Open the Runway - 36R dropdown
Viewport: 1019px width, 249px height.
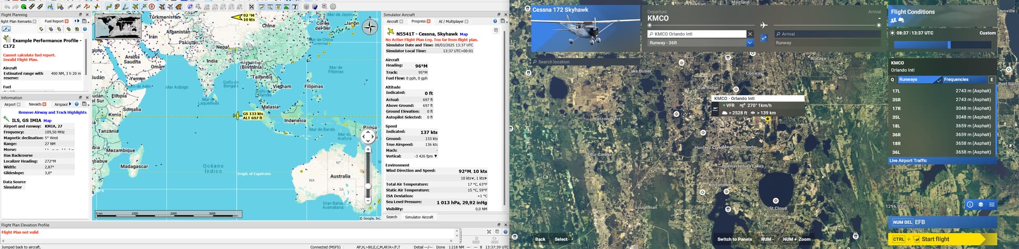coord(750,43)
